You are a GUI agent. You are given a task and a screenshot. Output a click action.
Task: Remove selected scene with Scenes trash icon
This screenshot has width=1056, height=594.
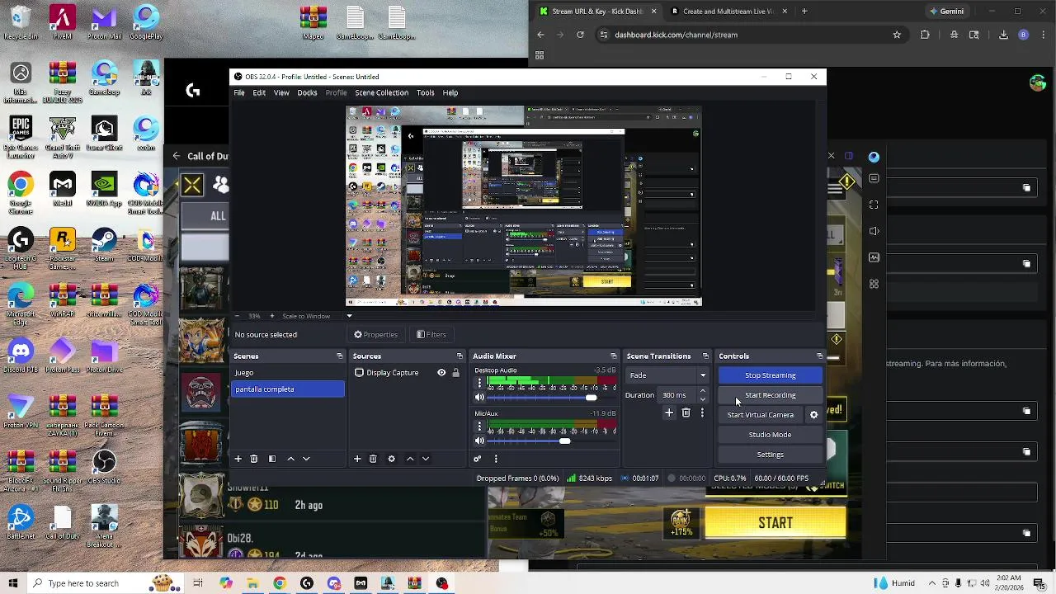[254, 459]
